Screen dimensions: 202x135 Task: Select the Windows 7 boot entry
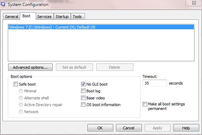click(101, 27)
